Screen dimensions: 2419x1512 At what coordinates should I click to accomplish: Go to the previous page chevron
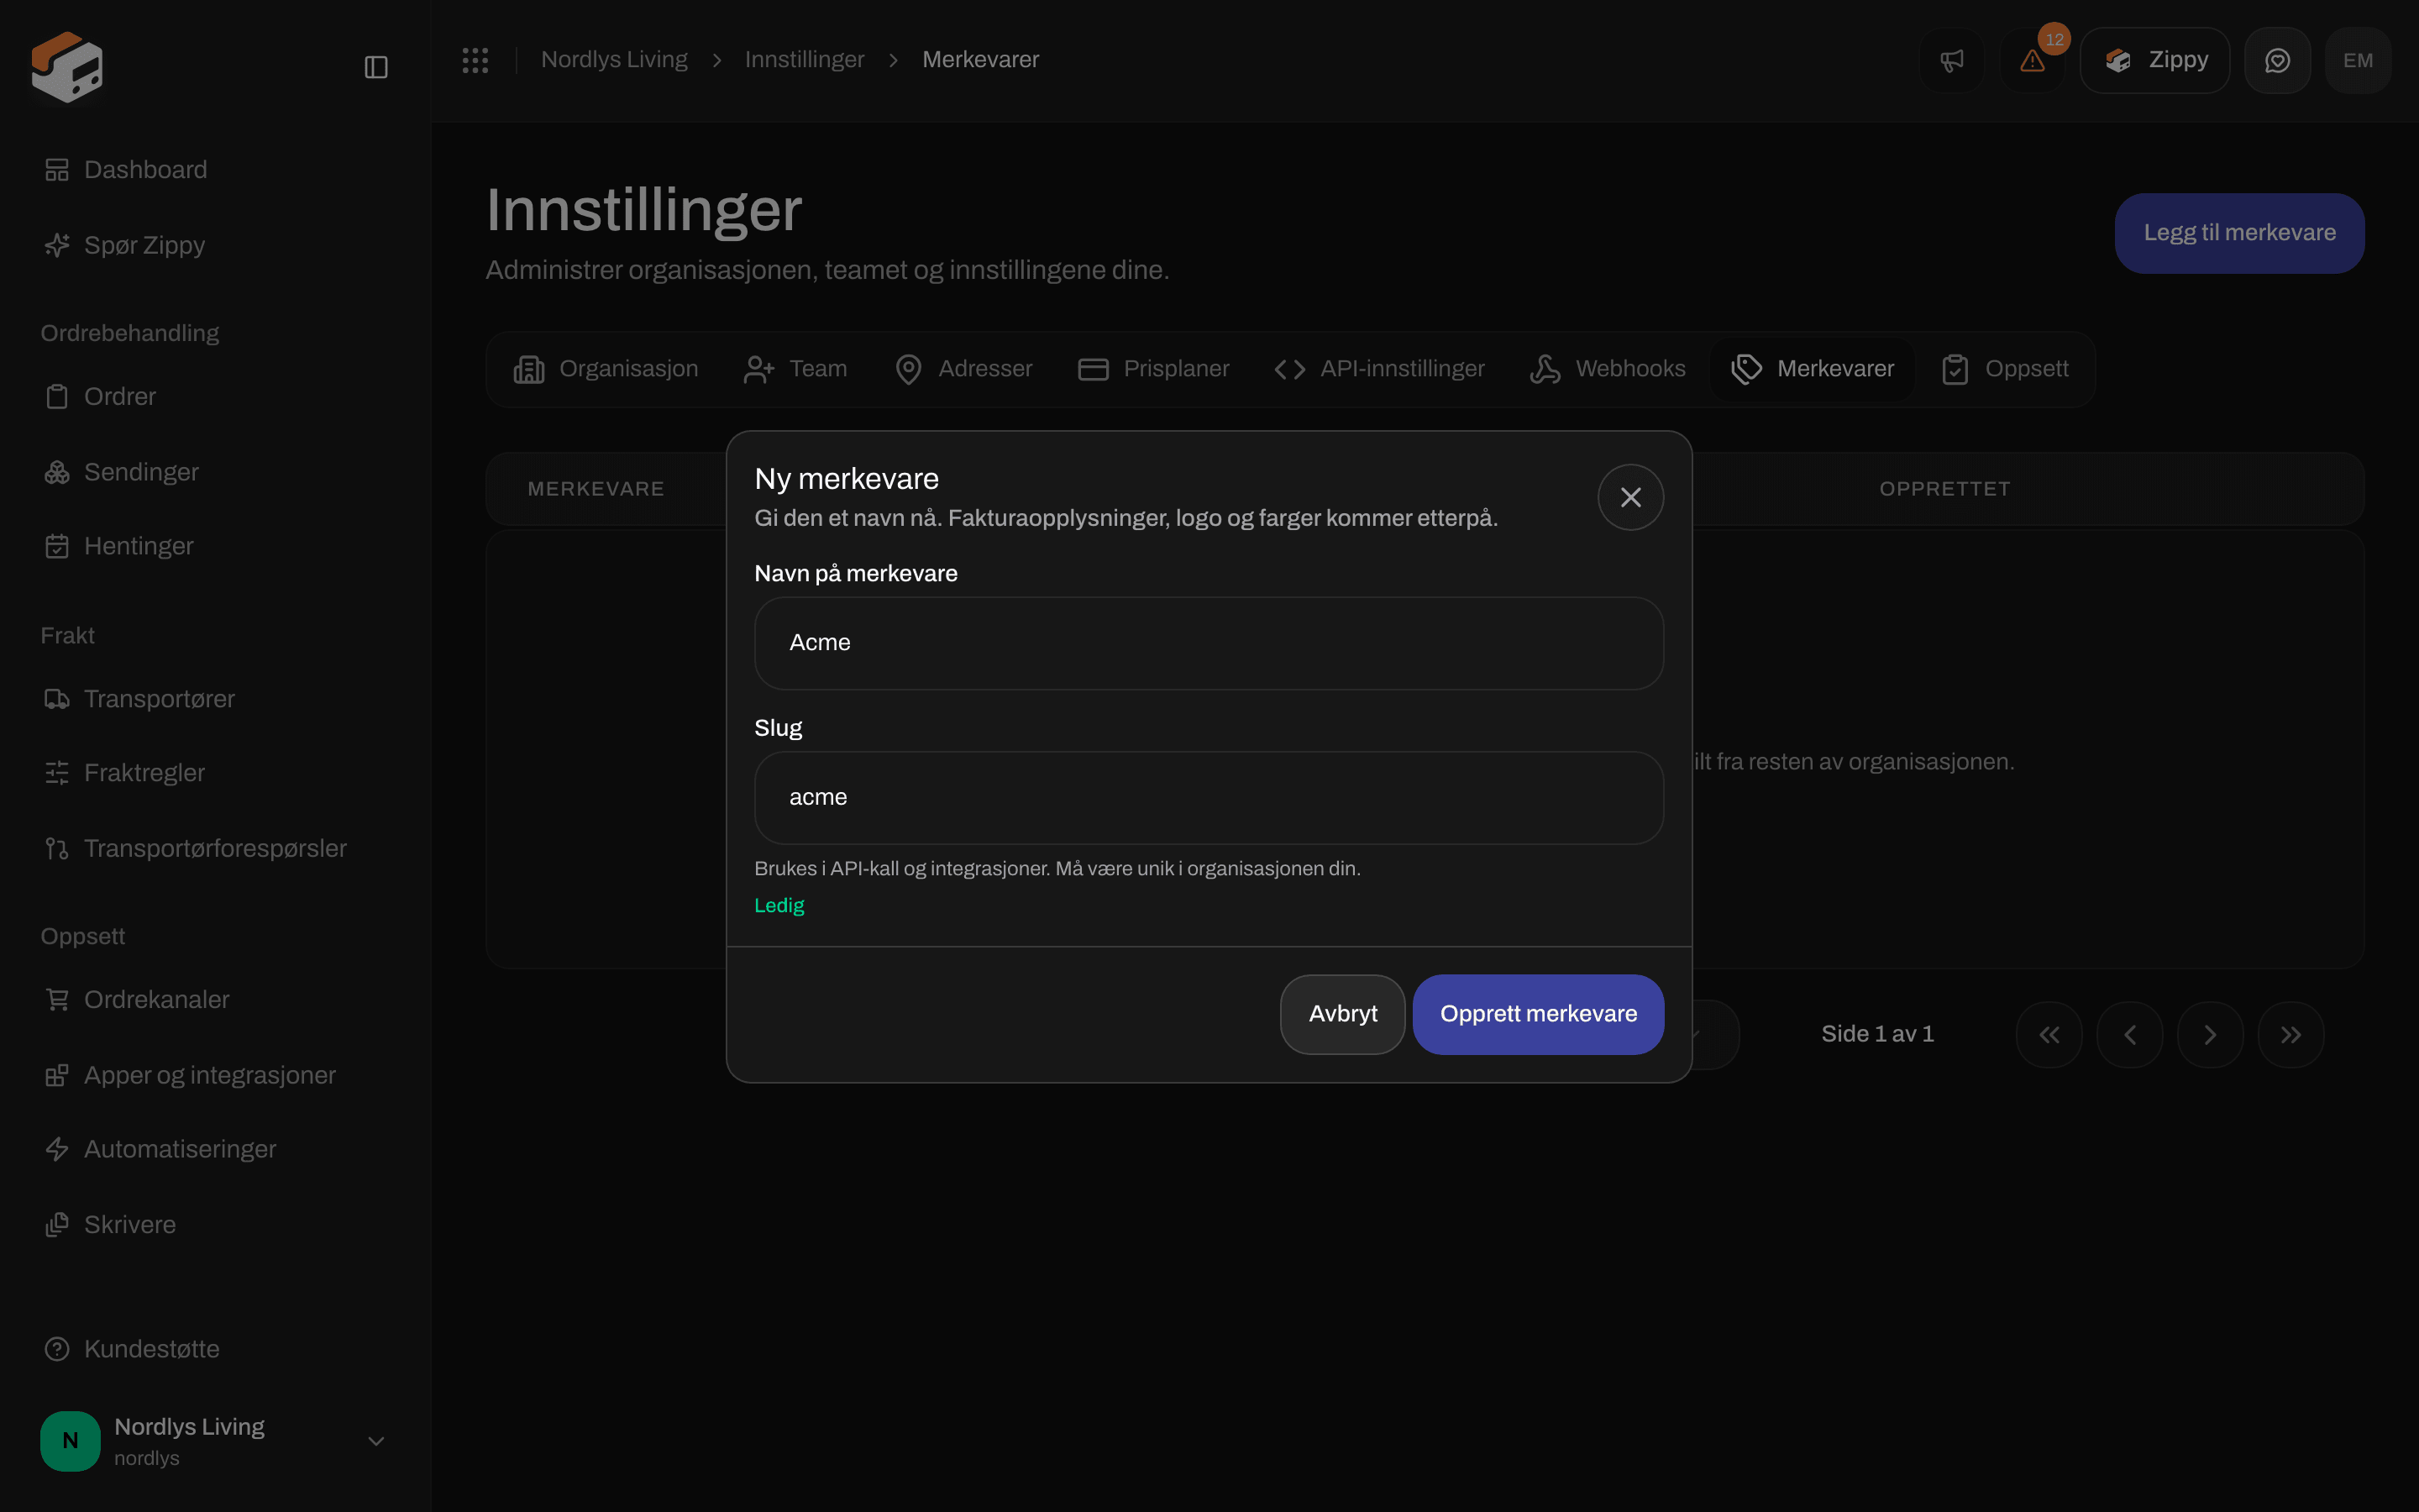[2129, 1035]
